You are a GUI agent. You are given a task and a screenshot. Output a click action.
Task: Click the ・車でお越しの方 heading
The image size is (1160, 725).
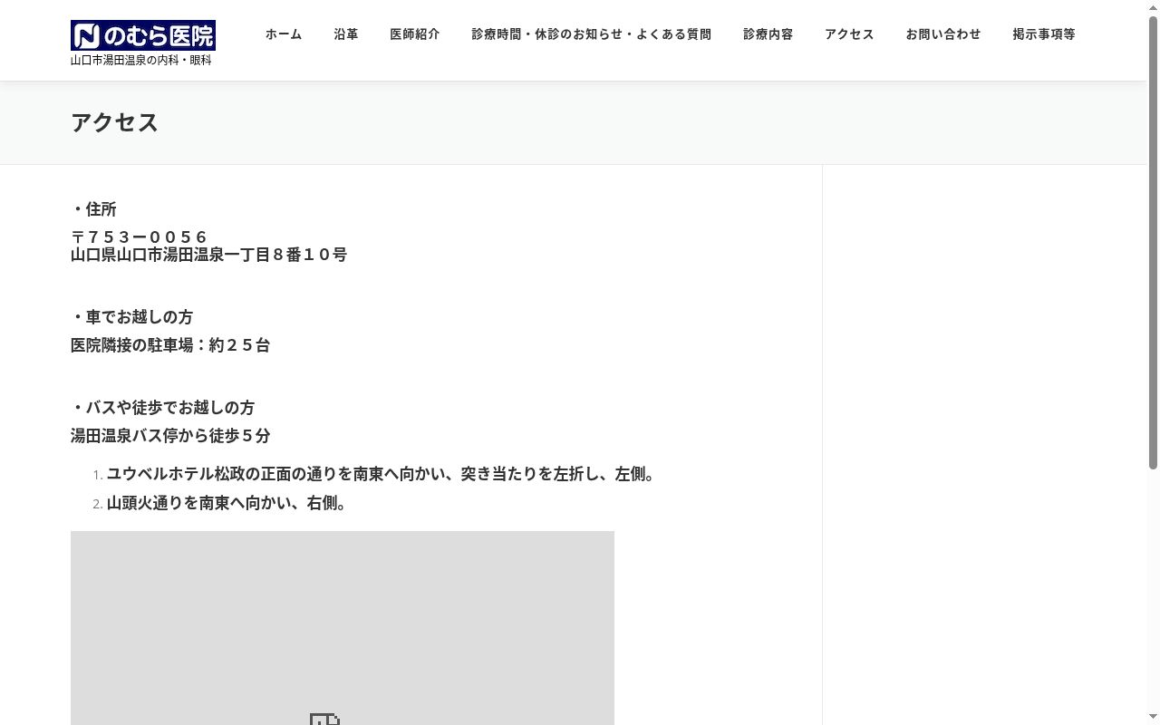tap(131, 317)
